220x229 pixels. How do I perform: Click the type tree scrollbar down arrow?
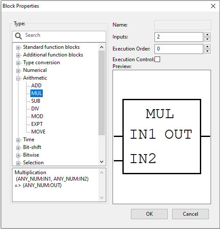pos(102,162)
